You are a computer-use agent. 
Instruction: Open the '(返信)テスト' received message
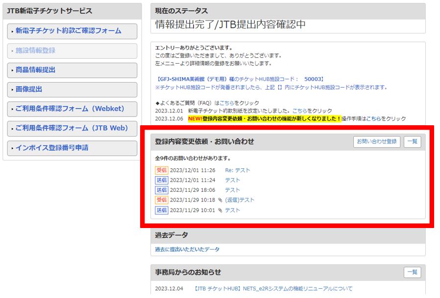point(240,200)
